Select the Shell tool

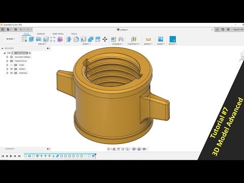(x=83, y=39)
